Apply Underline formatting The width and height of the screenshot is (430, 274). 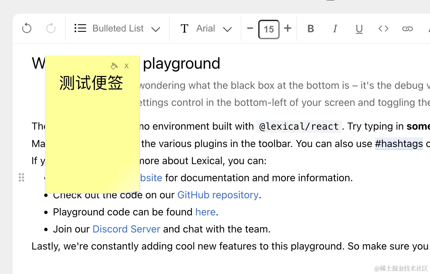[359, 29]
